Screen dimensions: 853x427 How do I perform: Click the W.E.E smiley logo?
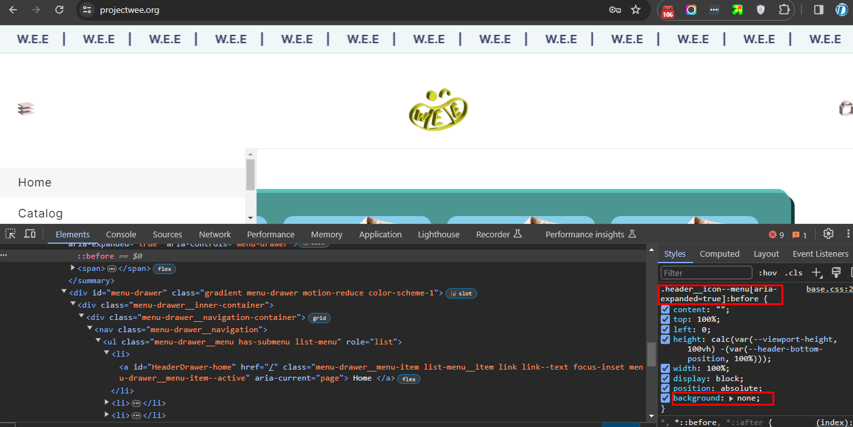(x=438, y=108)
